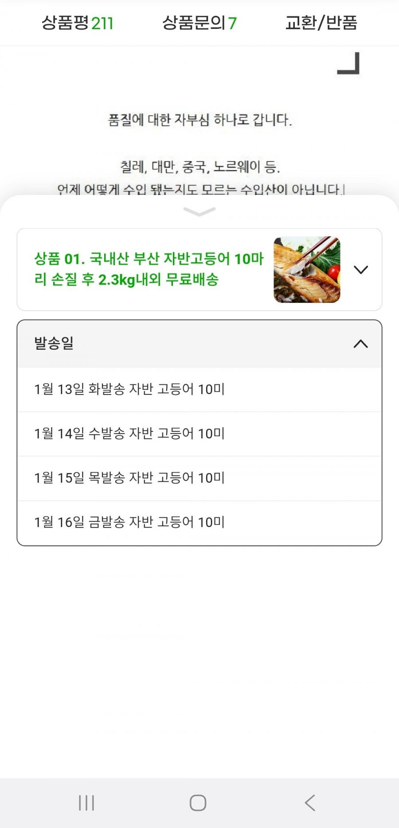The image size is (399, 828).
Task: Open the 상품평 211 reviews tab
Action: click(x=78, y=23)
